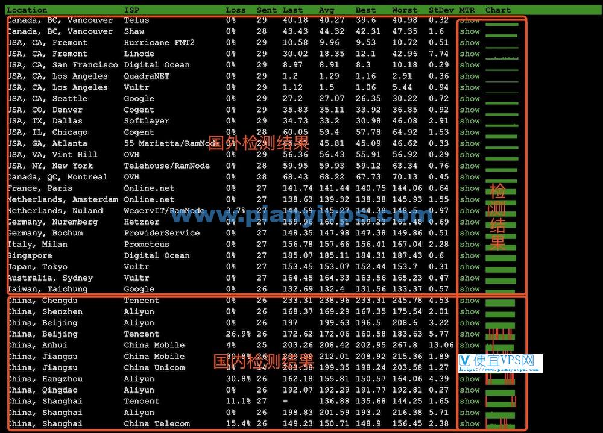
Task: Show MTR for the France, Paris row
Action: pos(470,188)
